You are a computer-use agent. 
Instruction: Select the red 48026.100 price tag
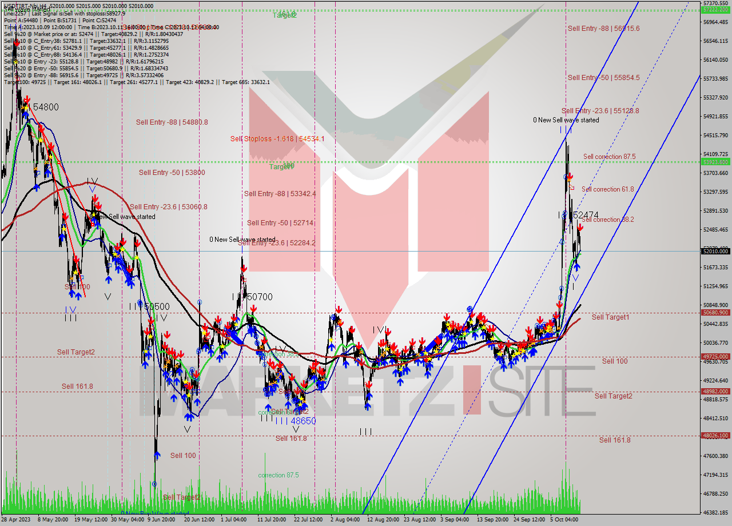(x=715, y=436)
